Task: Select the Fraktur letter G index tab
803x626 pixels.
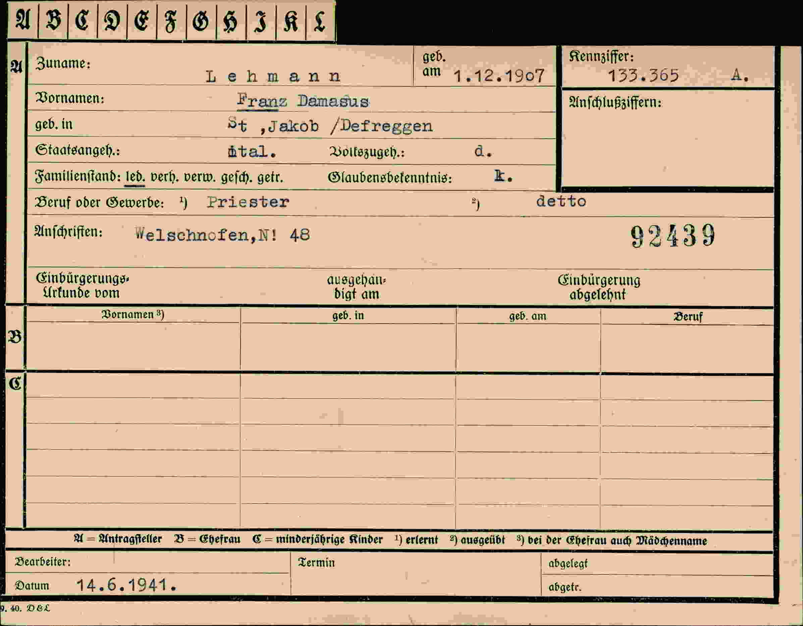Action: pyautogui.click(x=201, y=20)
